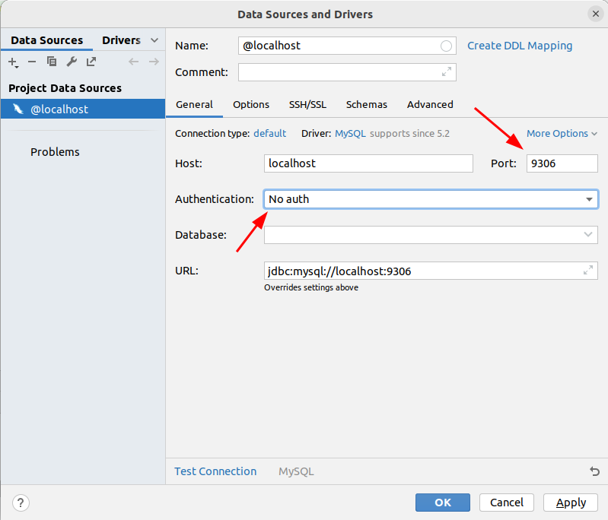The width and height of the screenshot is (608, 520).
Task: Open the Authentication dropdown
Action: (x=431, y=199)
